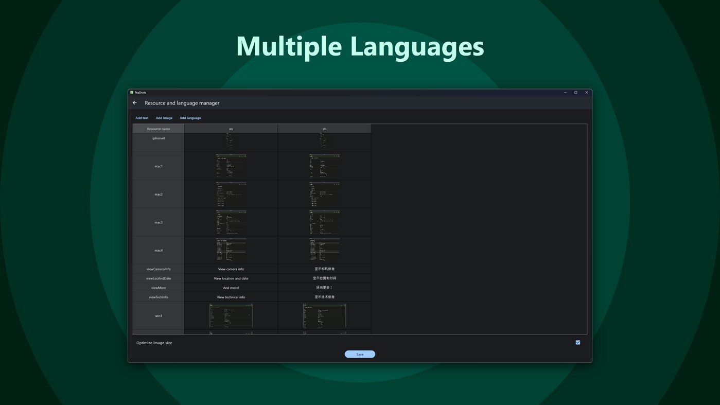Maximize the PeaShots window
Image resolution: width=720 pixels, height=405 pixels.
pyautogui.click(x=576, y=93)
